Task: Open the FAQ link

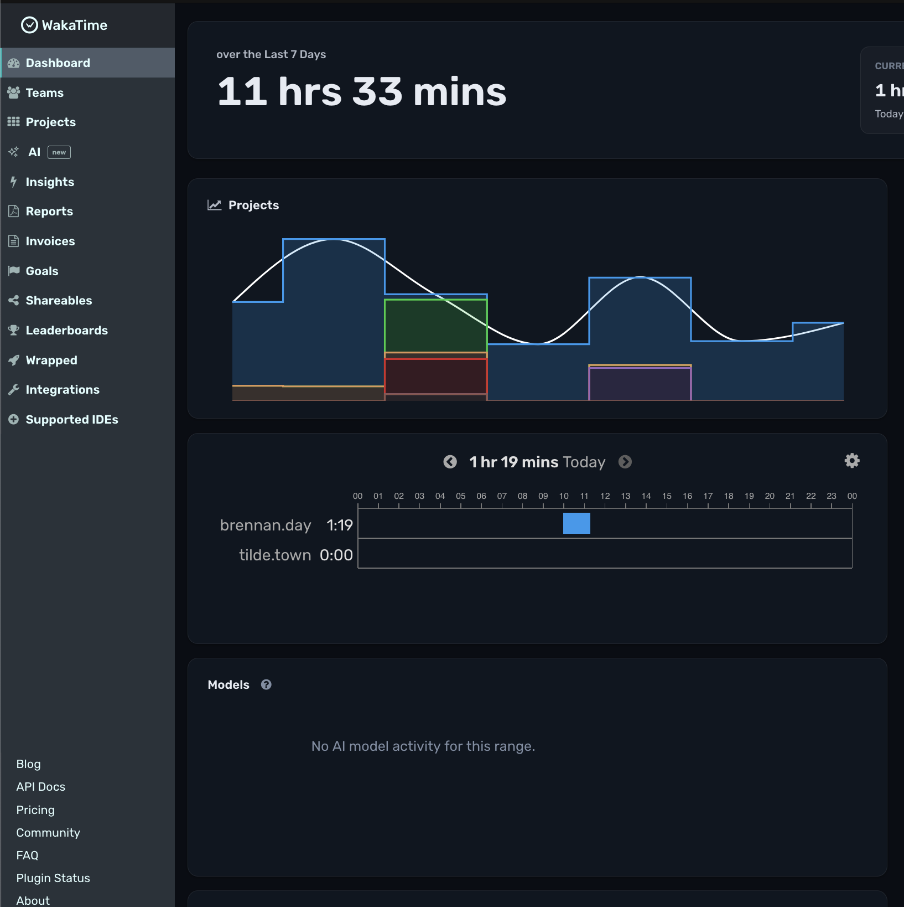Action: tap(27, 855)
